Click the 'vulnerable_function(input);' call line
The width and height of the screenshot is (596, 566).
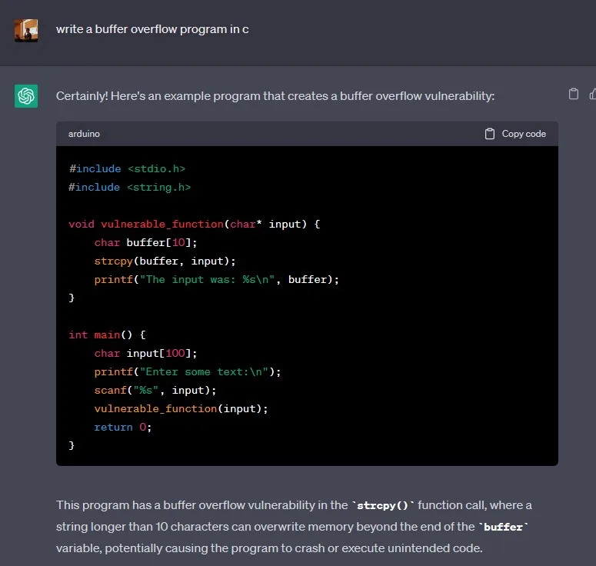pos(181,409)
